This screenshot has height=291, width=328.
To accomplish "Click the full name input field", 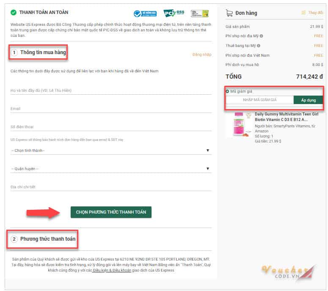I will (x=111, y=91).
